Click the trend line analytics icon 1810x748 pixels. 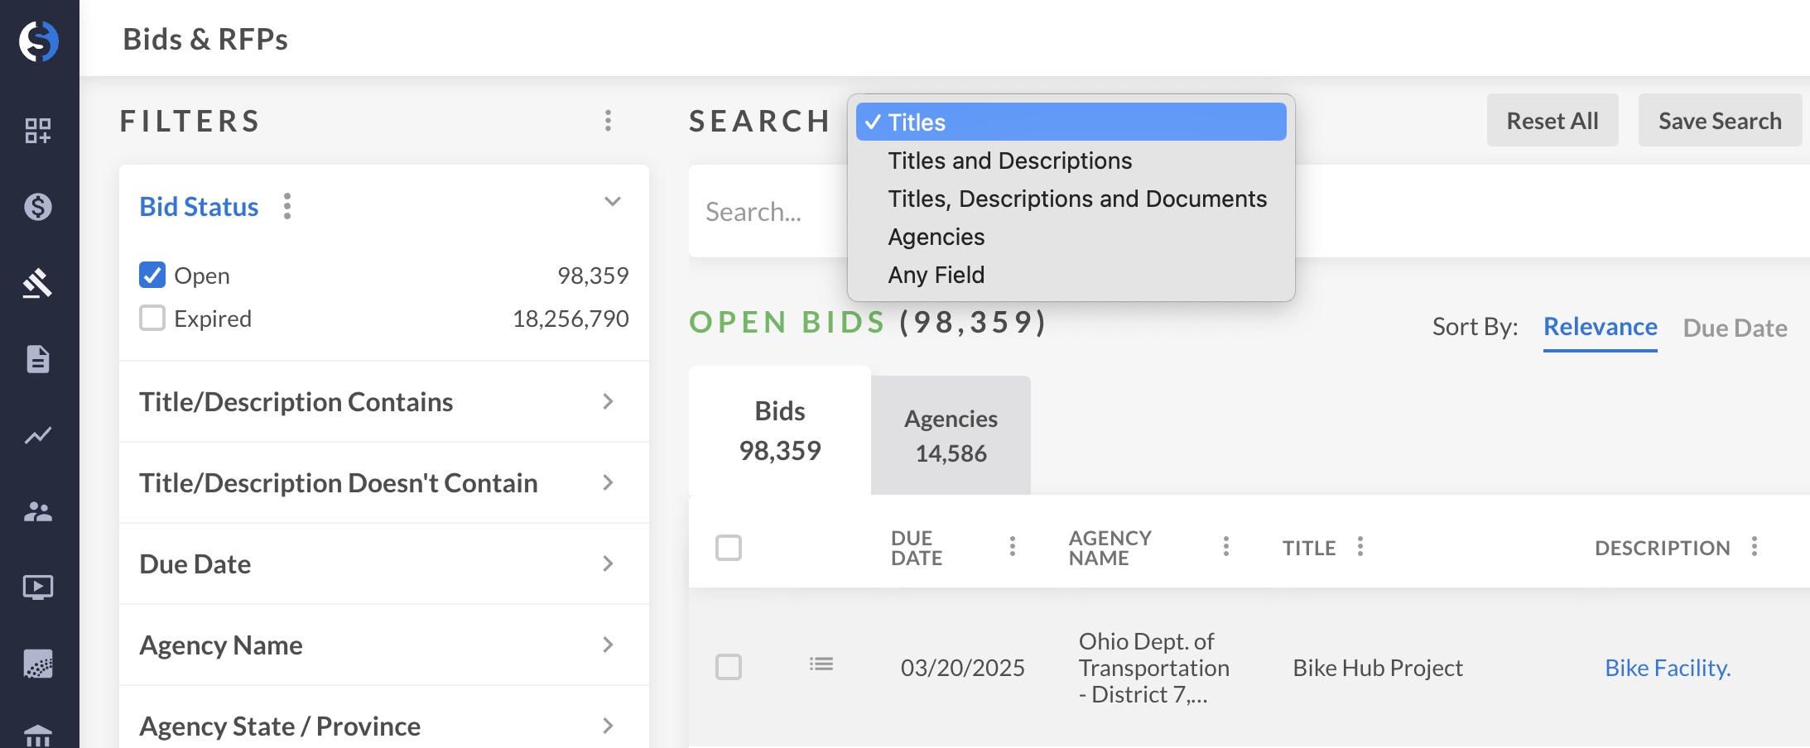click(x=38, y=435)
